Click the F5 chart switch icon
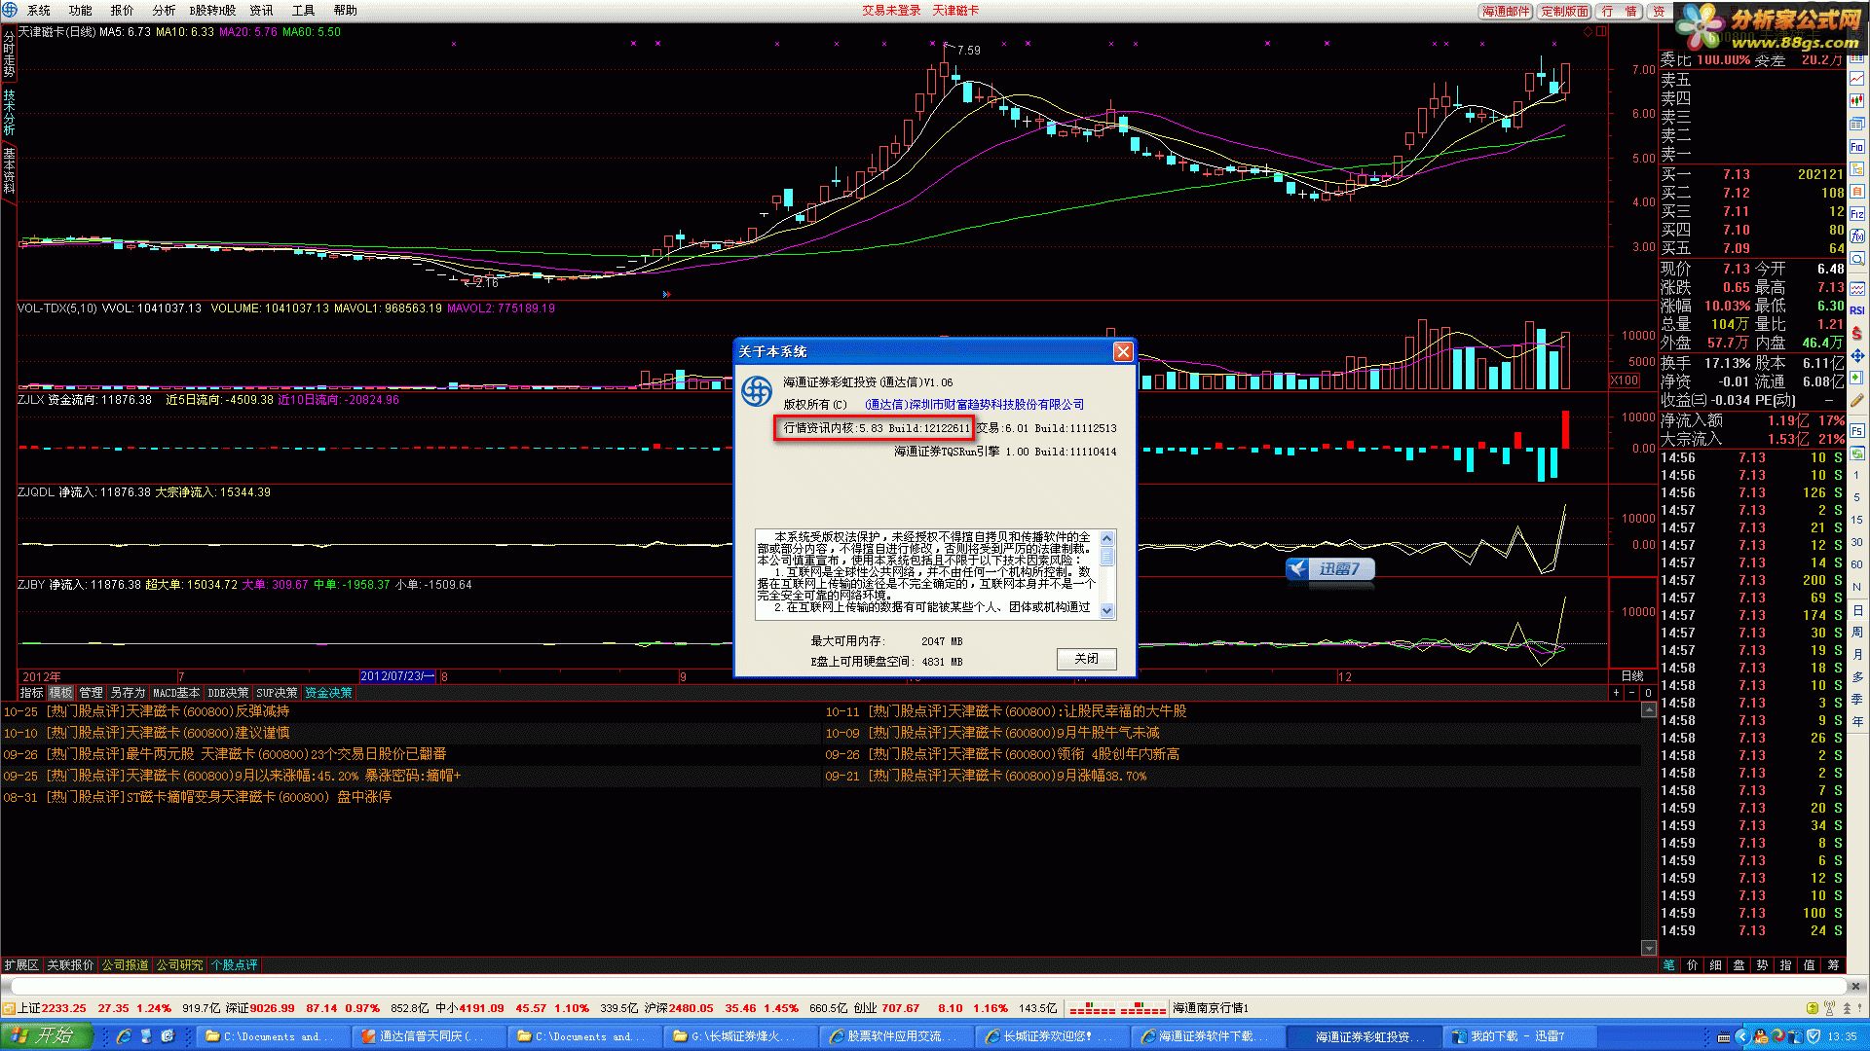This screenshot has height=1051, width=1870. [1857, 431]
